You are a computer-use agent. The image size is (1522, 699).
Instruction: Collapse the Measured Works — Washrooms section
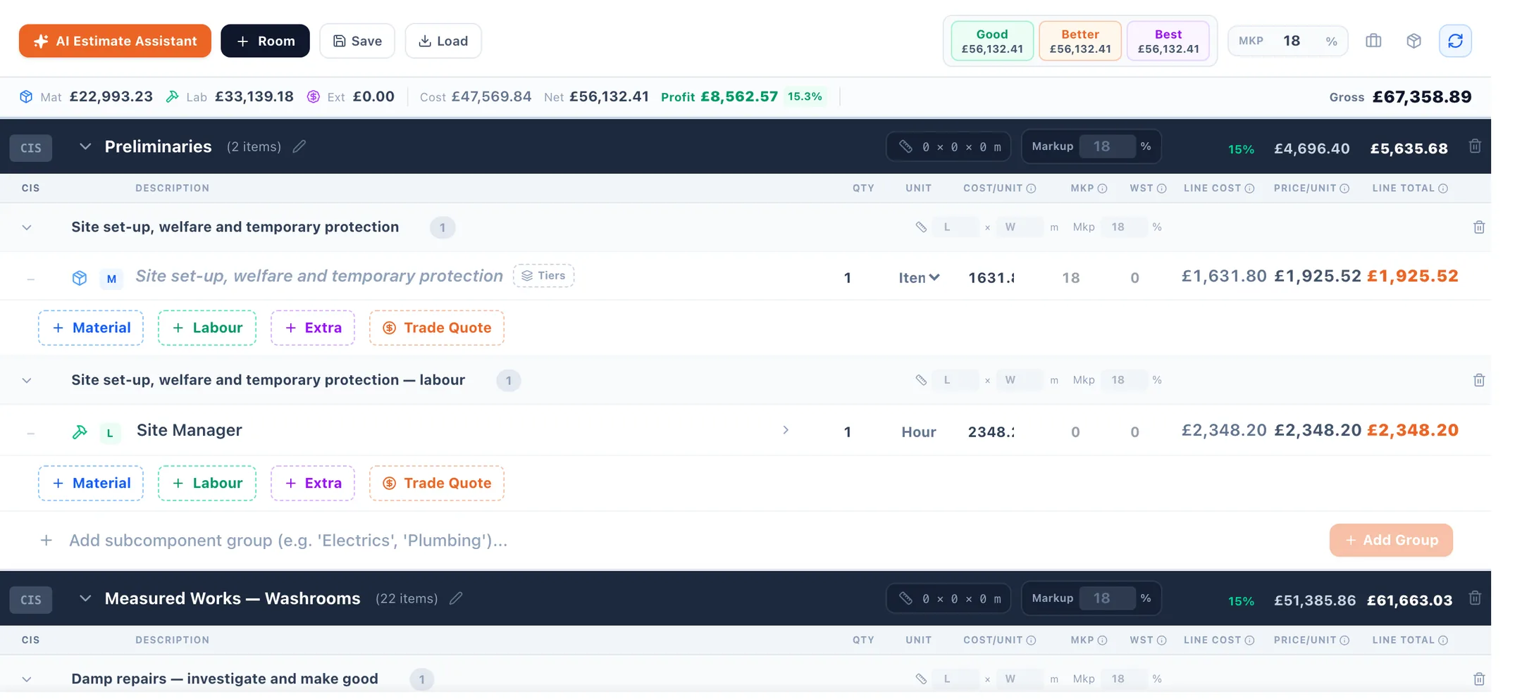[x=85, y=598]
